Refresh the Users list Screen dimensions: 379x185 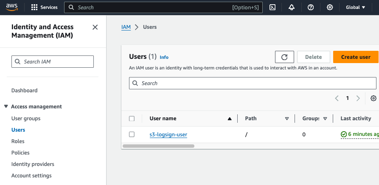click(284, 57)
